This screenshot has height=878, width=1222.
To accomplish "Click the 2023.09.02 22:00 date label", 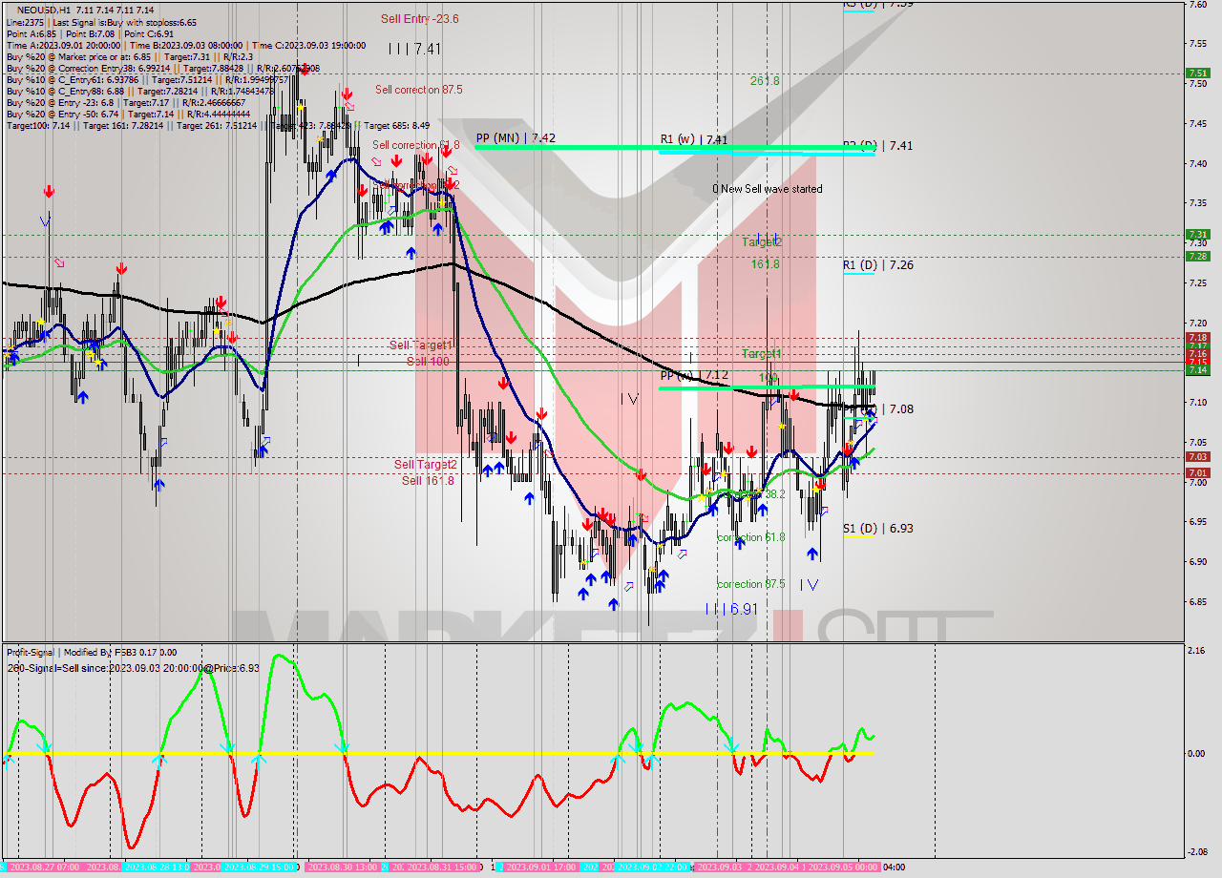I will [x=653, y=868].
